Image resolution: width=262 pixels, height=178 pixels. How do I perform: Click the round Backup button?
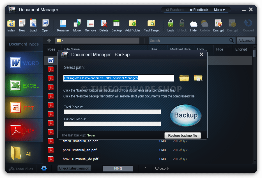[x=186, y=115]
